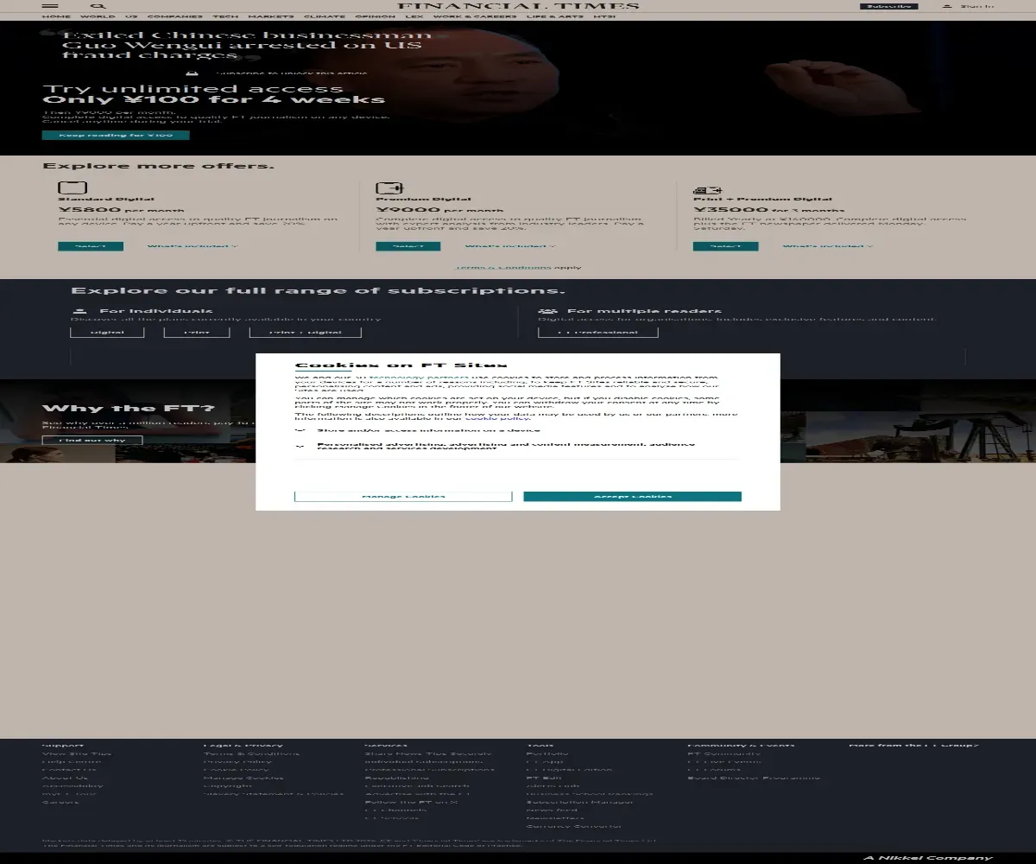Image resolution: width=1036 pixels, height=864 pixels.
Task: Open the CLIMATE navigation item
Action: point(324,16)
